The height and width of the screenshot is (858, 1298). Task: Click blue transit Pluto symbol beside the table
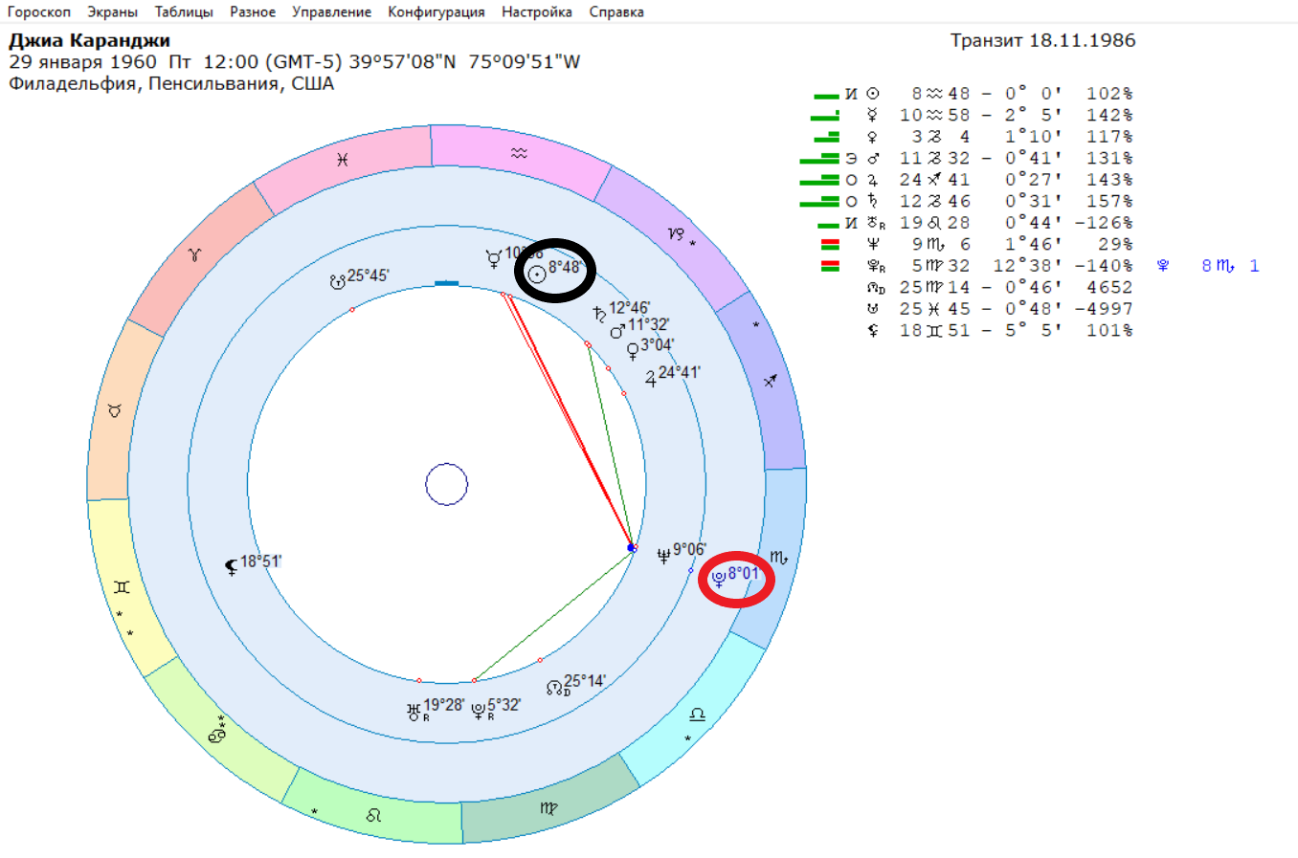[x=1163, y=266]
